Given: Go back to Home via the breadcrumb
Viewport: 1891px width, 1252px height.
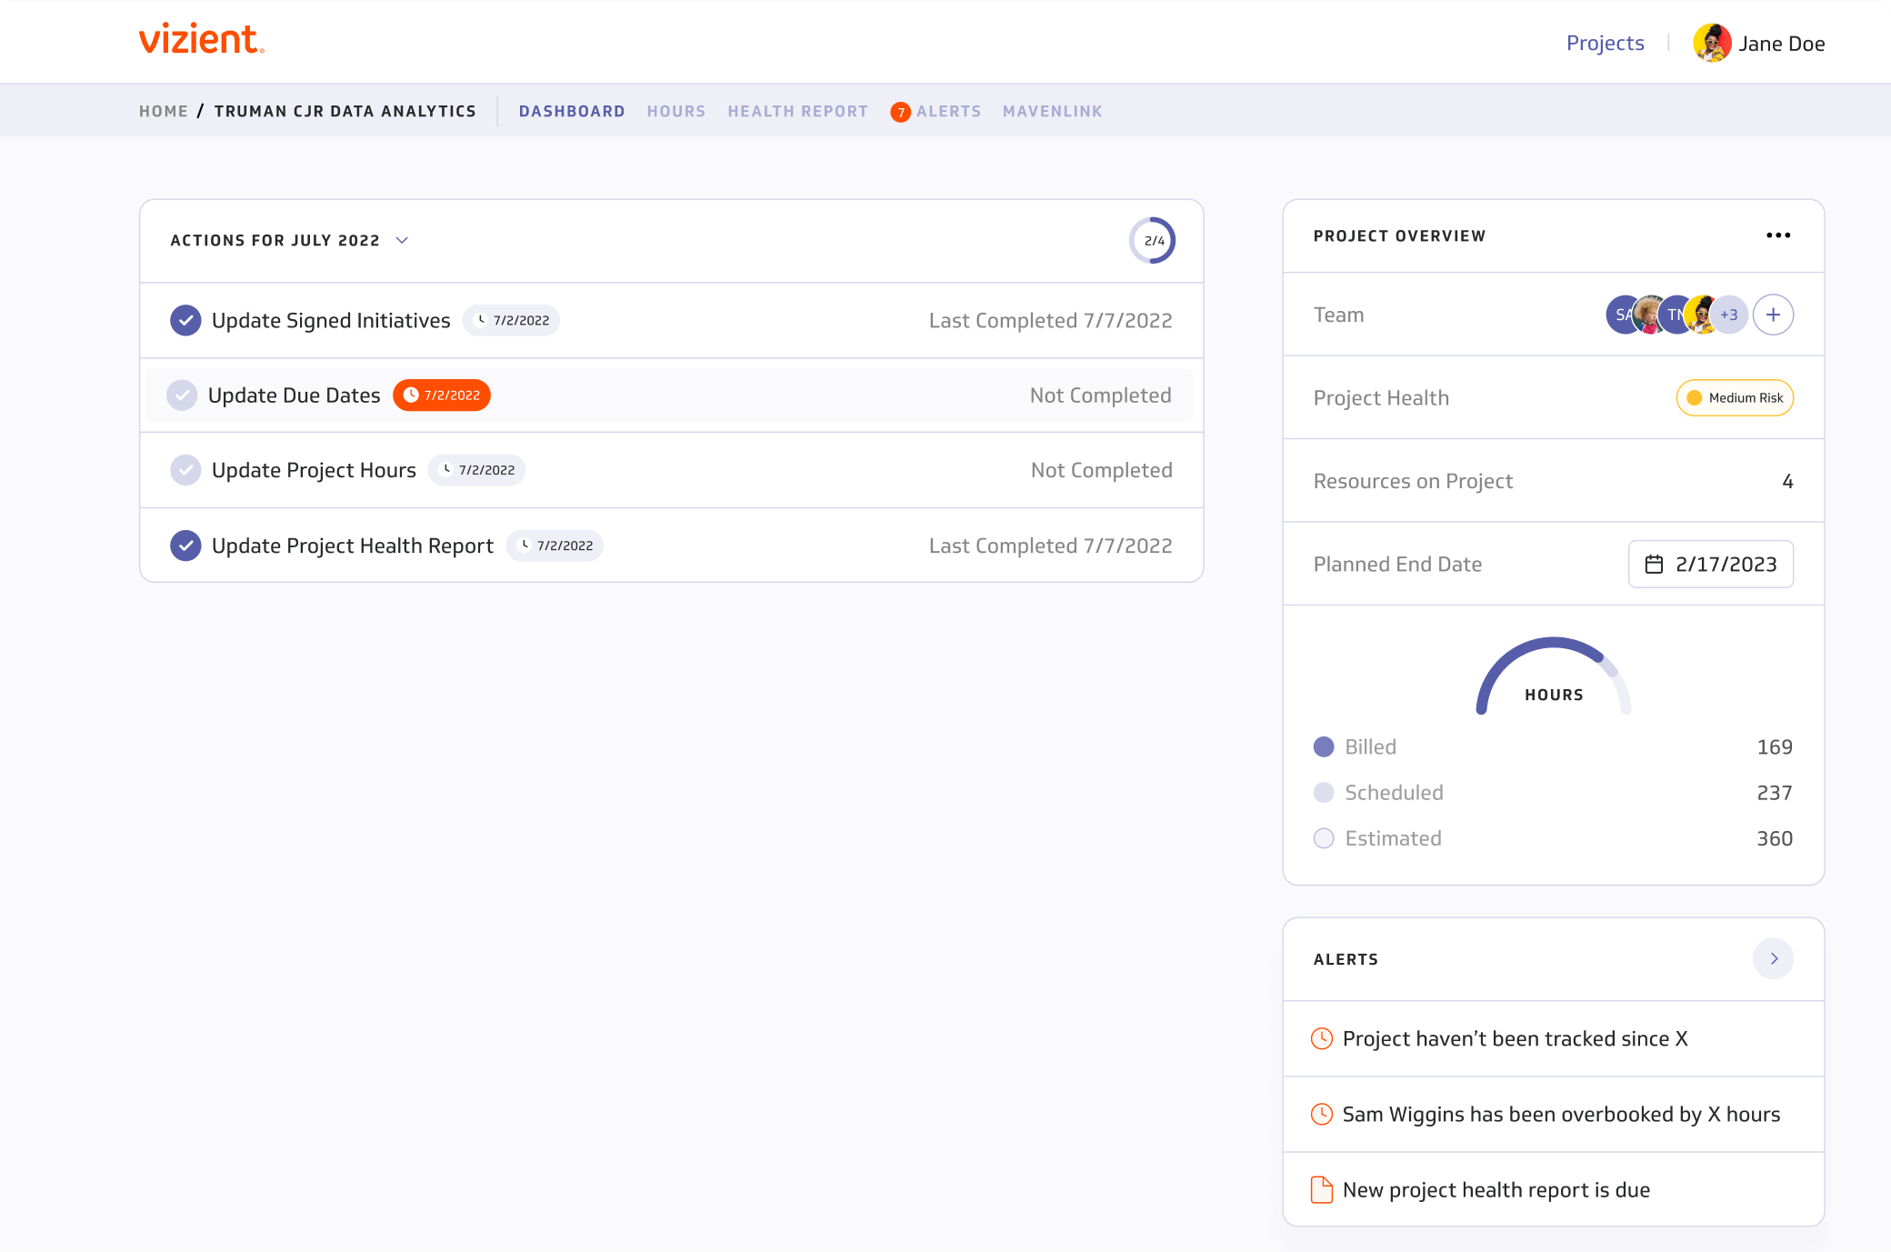Looking at the screenshot, I should click(164, 110).
